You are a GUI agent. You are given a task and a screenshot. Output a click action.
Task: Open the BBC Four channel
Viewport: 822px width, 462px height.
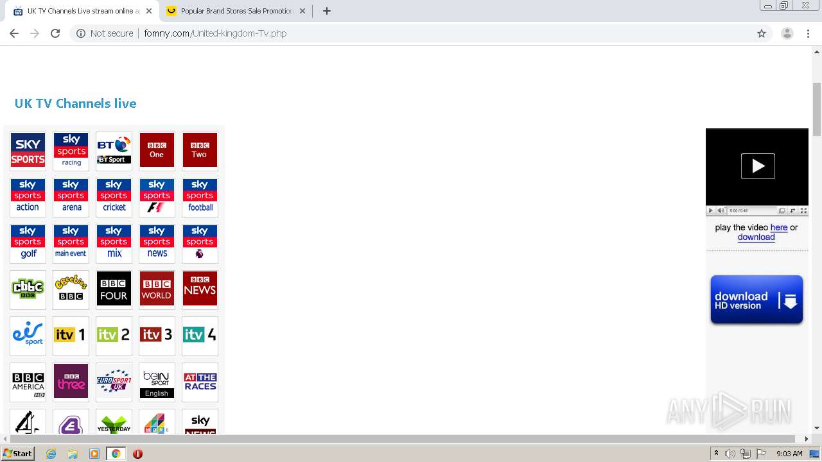point(114,289)
